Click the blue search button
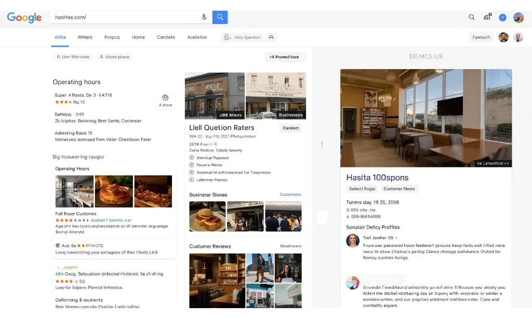Screen dimensions: 532x319 [220, 17]
